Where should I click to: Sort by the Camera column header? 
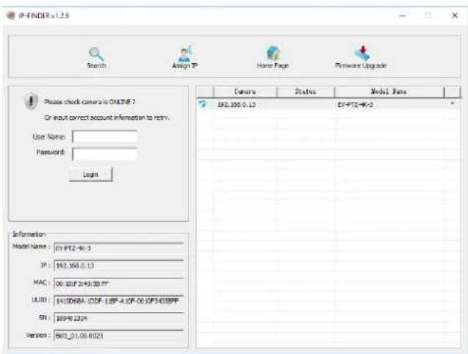point(245,92)
